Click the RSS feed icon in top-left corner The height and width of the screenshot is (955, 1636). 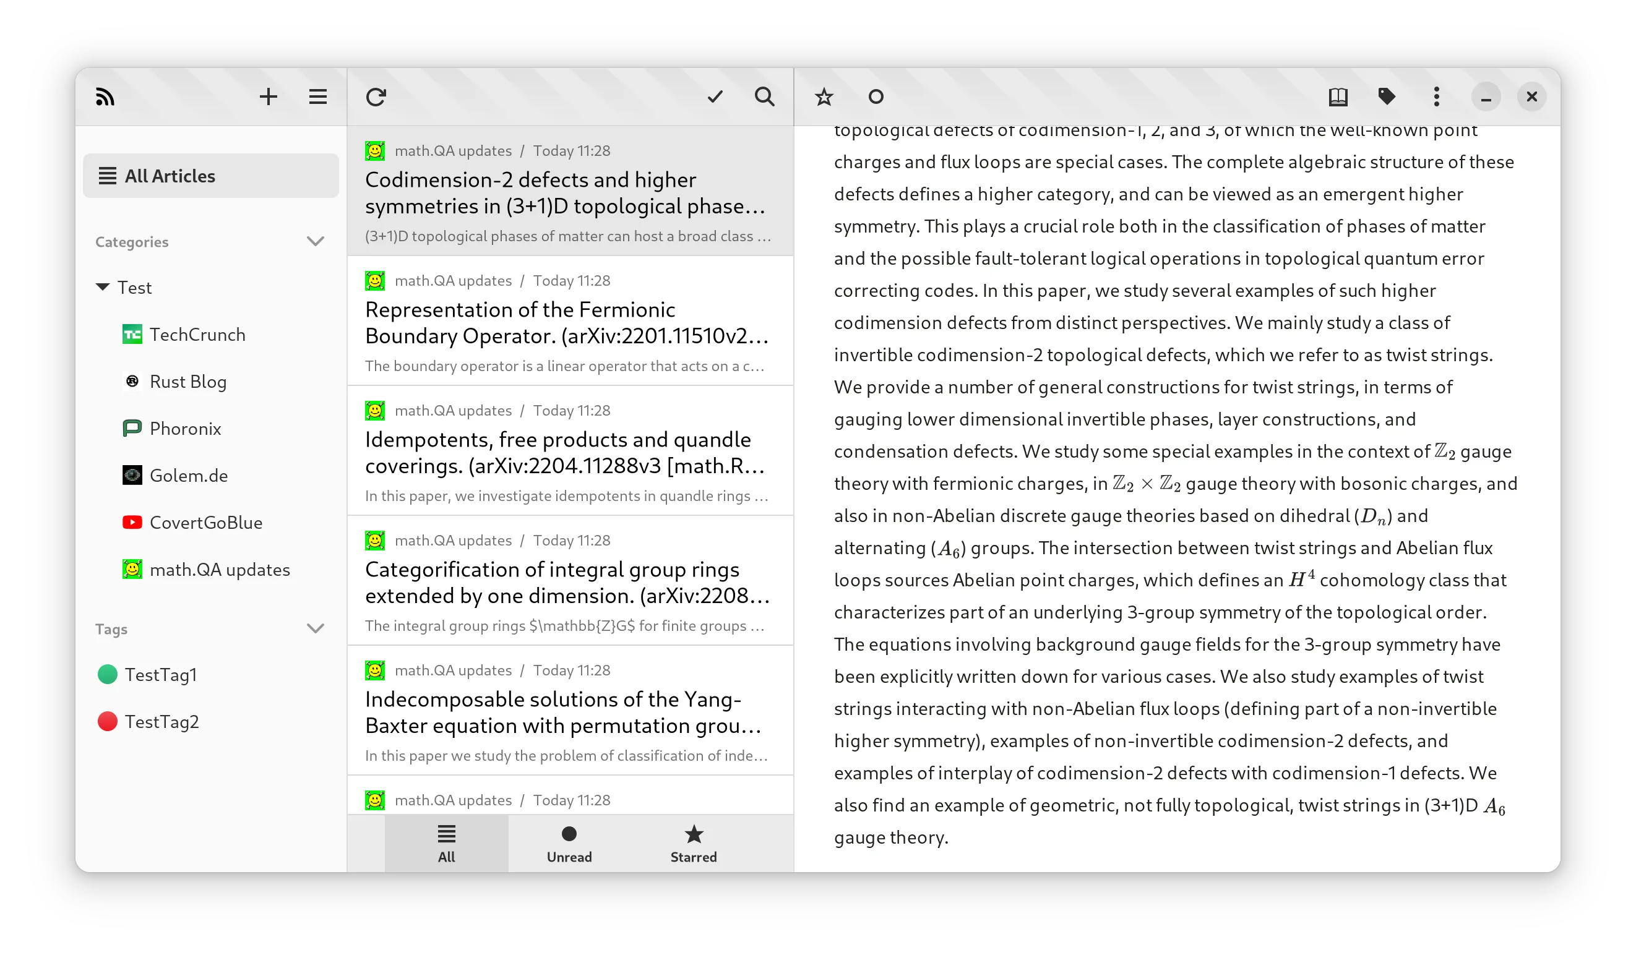click(106, 96)
